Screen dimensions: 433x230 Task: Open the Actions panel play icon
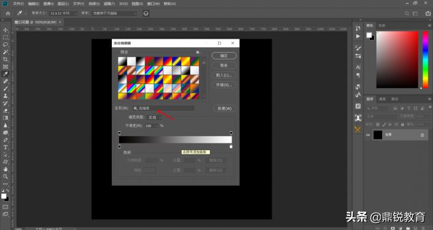358,36
